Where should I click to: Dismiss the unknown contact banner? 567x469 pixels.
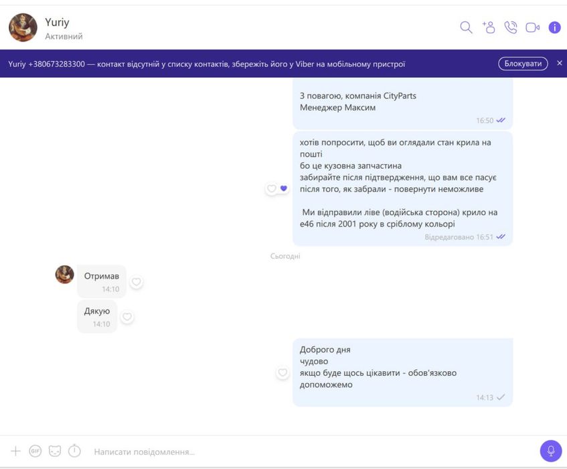[x=560, y=63]
